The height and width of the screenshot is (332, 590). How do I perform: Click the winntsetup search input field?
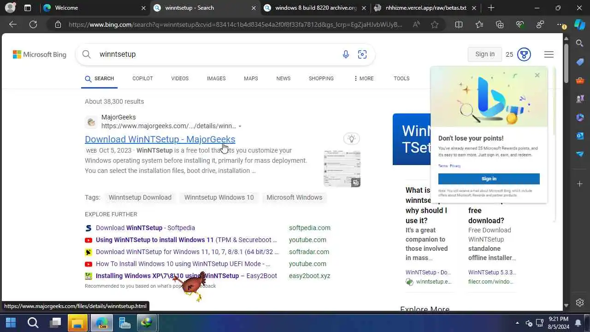217,54
